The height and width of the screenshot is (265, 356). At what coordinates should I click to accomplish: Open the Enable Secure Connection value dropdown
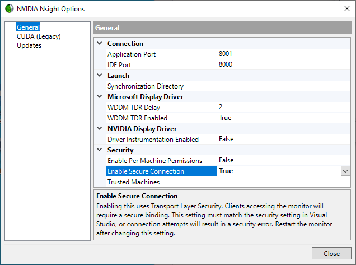(x=345, y=171)
